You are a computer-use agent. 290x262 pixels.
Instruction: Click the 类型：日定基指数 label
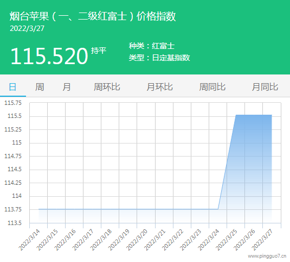[x=159, y=58]
